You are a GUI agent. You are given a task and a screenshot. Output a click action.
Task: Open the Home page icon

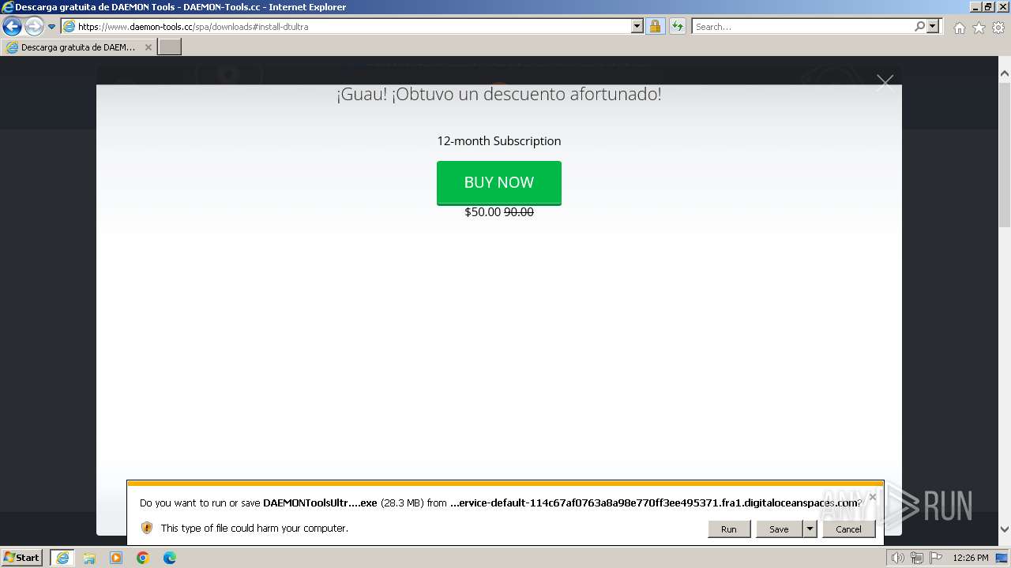coord(959,28)
